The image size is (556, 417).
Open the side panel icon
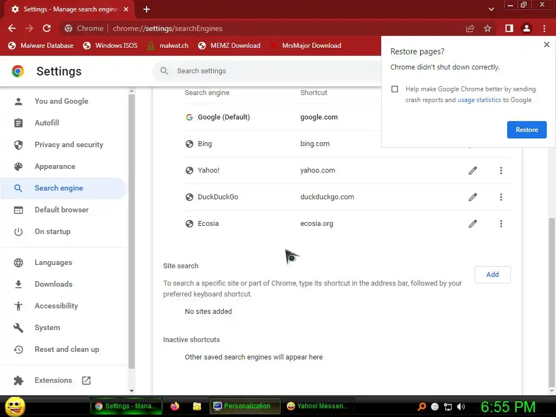[509, 28]
